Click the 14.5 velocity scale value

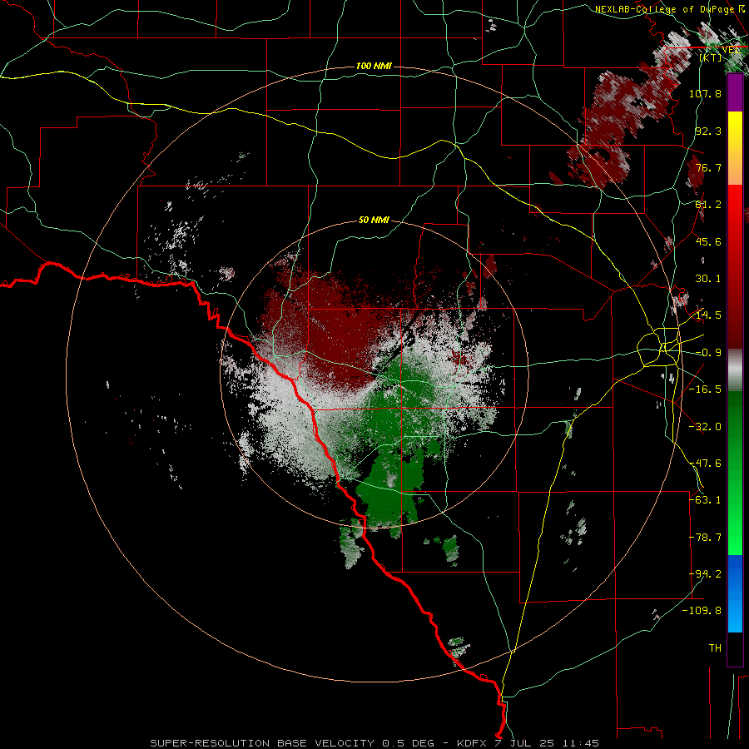pos(708,315)
